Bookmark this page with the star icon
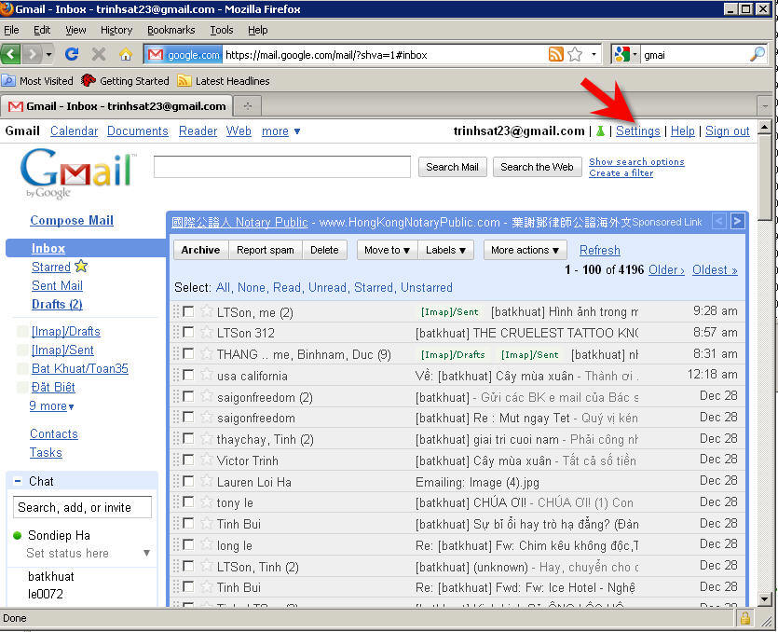The width and height of the screenshot is (778, 632). [575, 54]
